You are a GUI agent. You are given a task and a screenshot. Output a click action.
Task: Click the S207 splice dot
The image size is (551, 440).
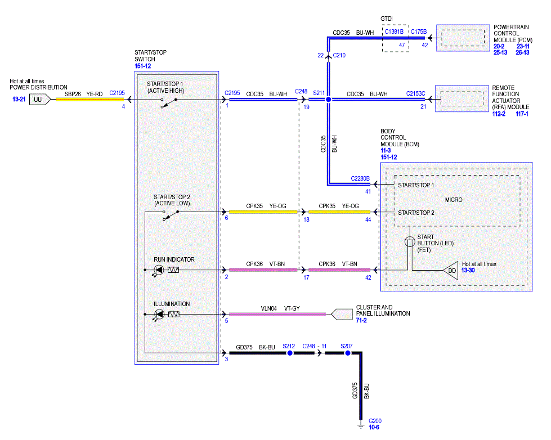347,353
